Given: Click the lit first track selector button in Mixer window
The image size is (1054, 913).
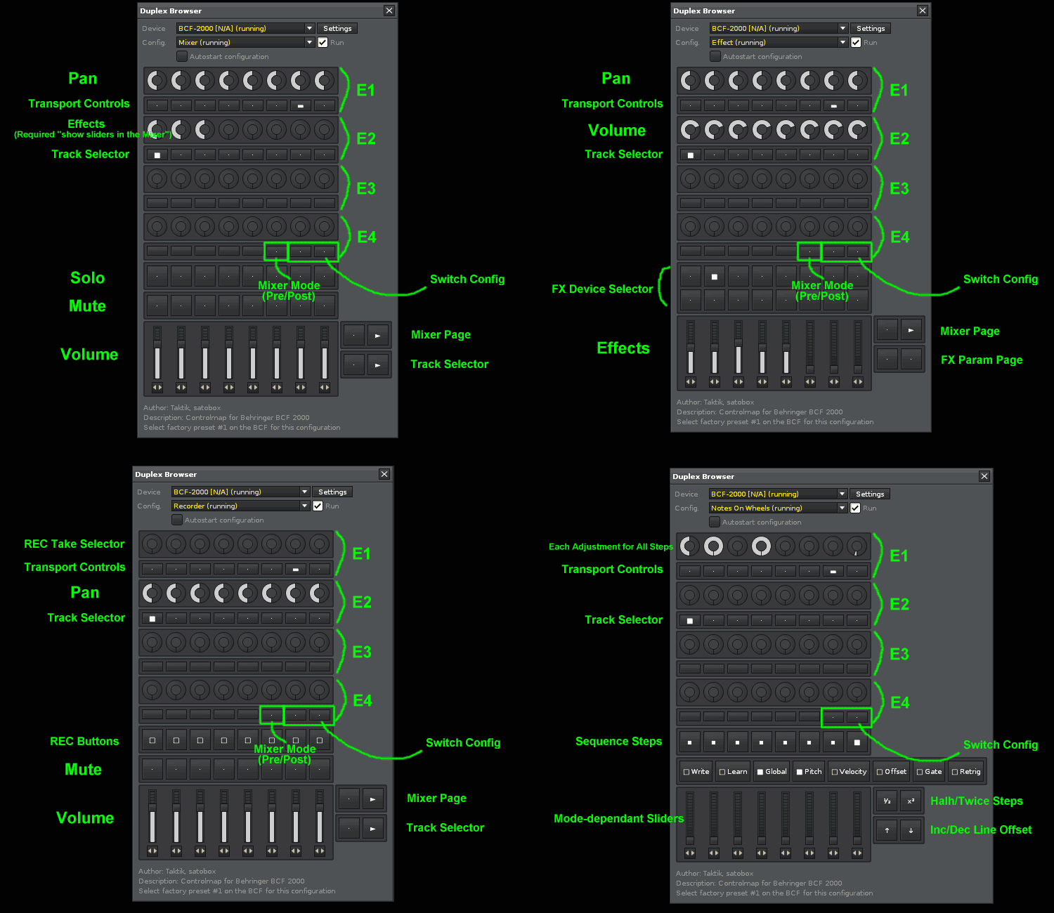Looking at the screenshot, I should coord(157,155).
